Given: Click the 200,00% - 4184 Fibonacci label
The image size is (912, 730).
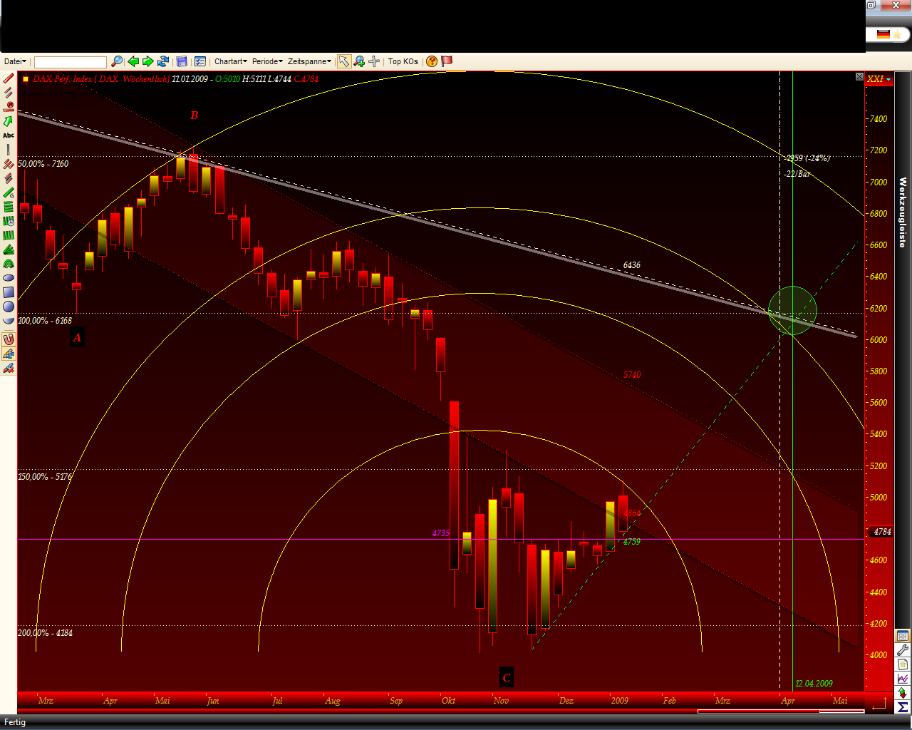Looking at the screenshot, I should (x=45, y=633).
